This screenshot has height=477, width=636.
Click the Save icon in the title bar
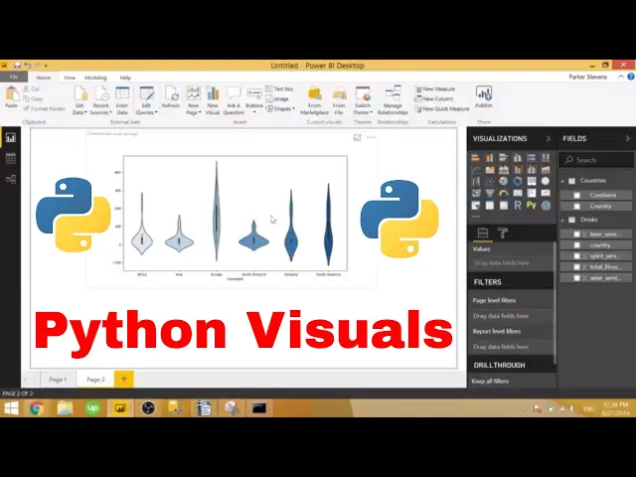click(17, 66)
